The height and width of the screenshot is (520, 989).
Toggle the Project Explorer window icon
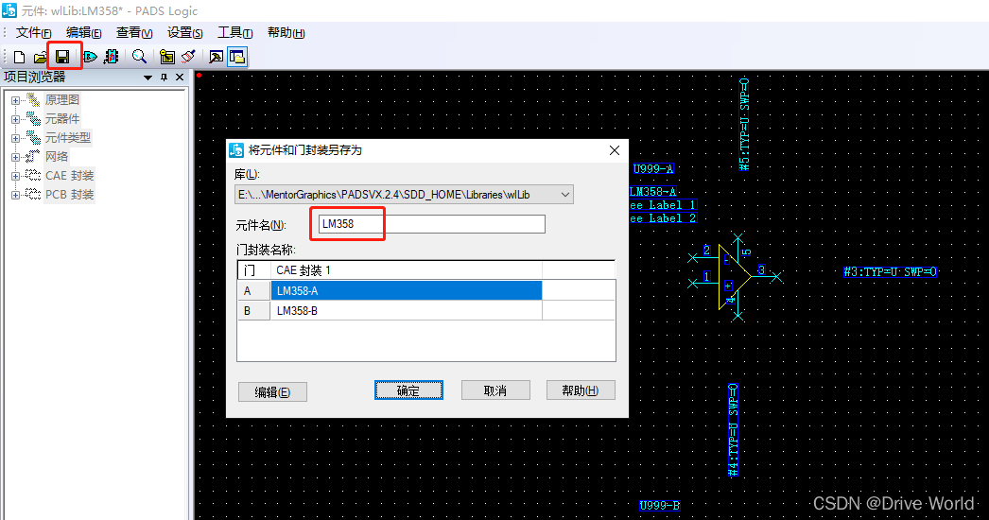237,57
